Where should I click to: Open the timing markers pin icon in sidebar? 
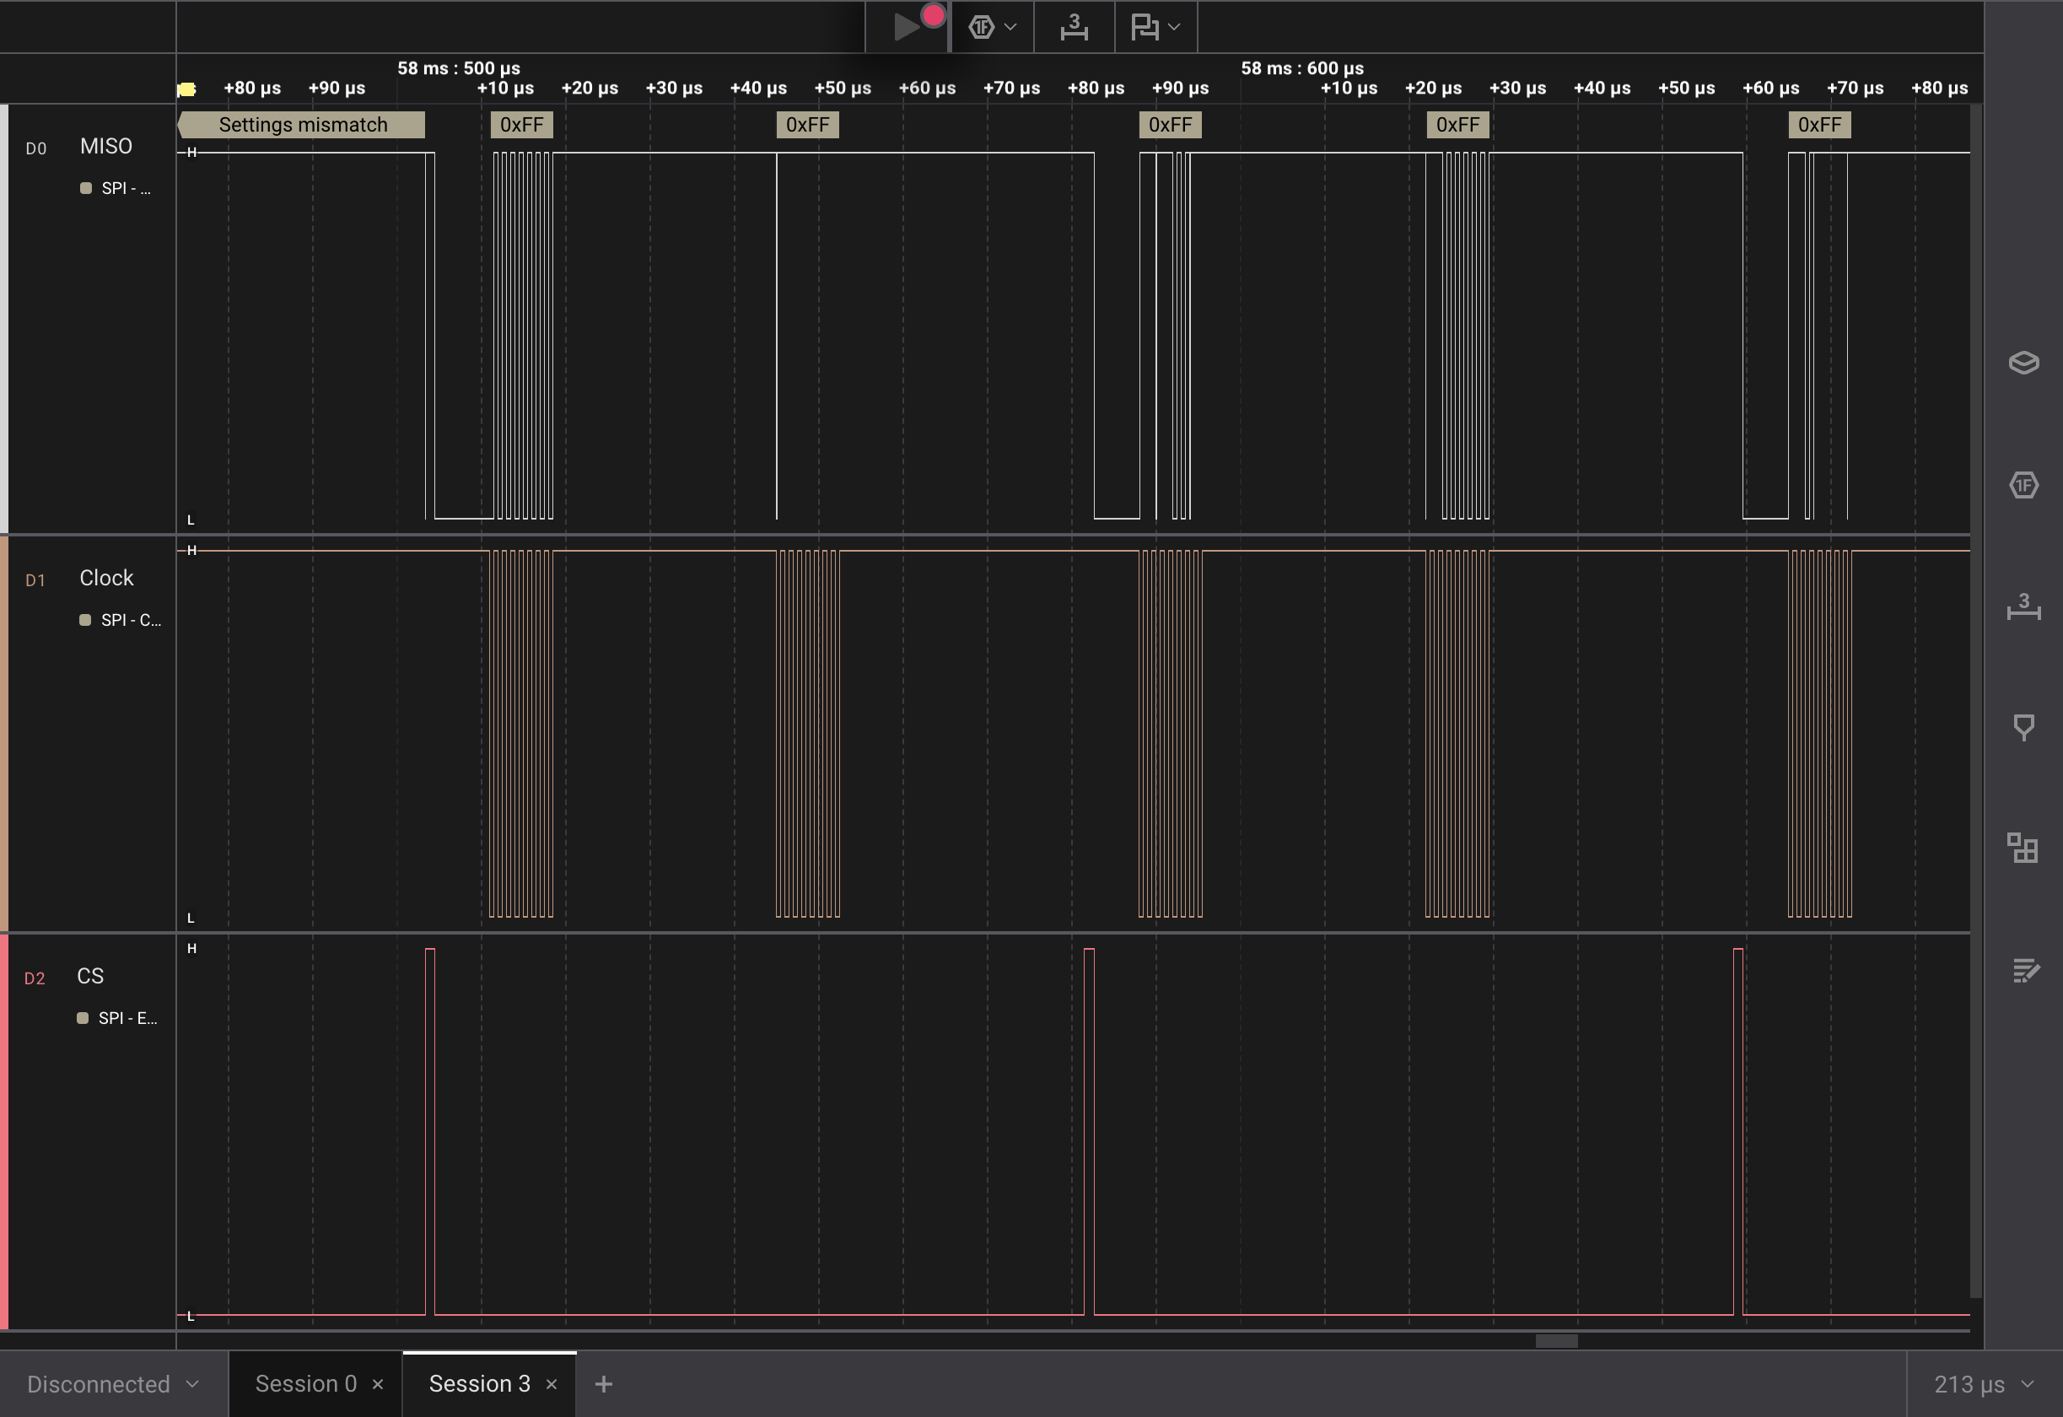[x=2023, y=727]
